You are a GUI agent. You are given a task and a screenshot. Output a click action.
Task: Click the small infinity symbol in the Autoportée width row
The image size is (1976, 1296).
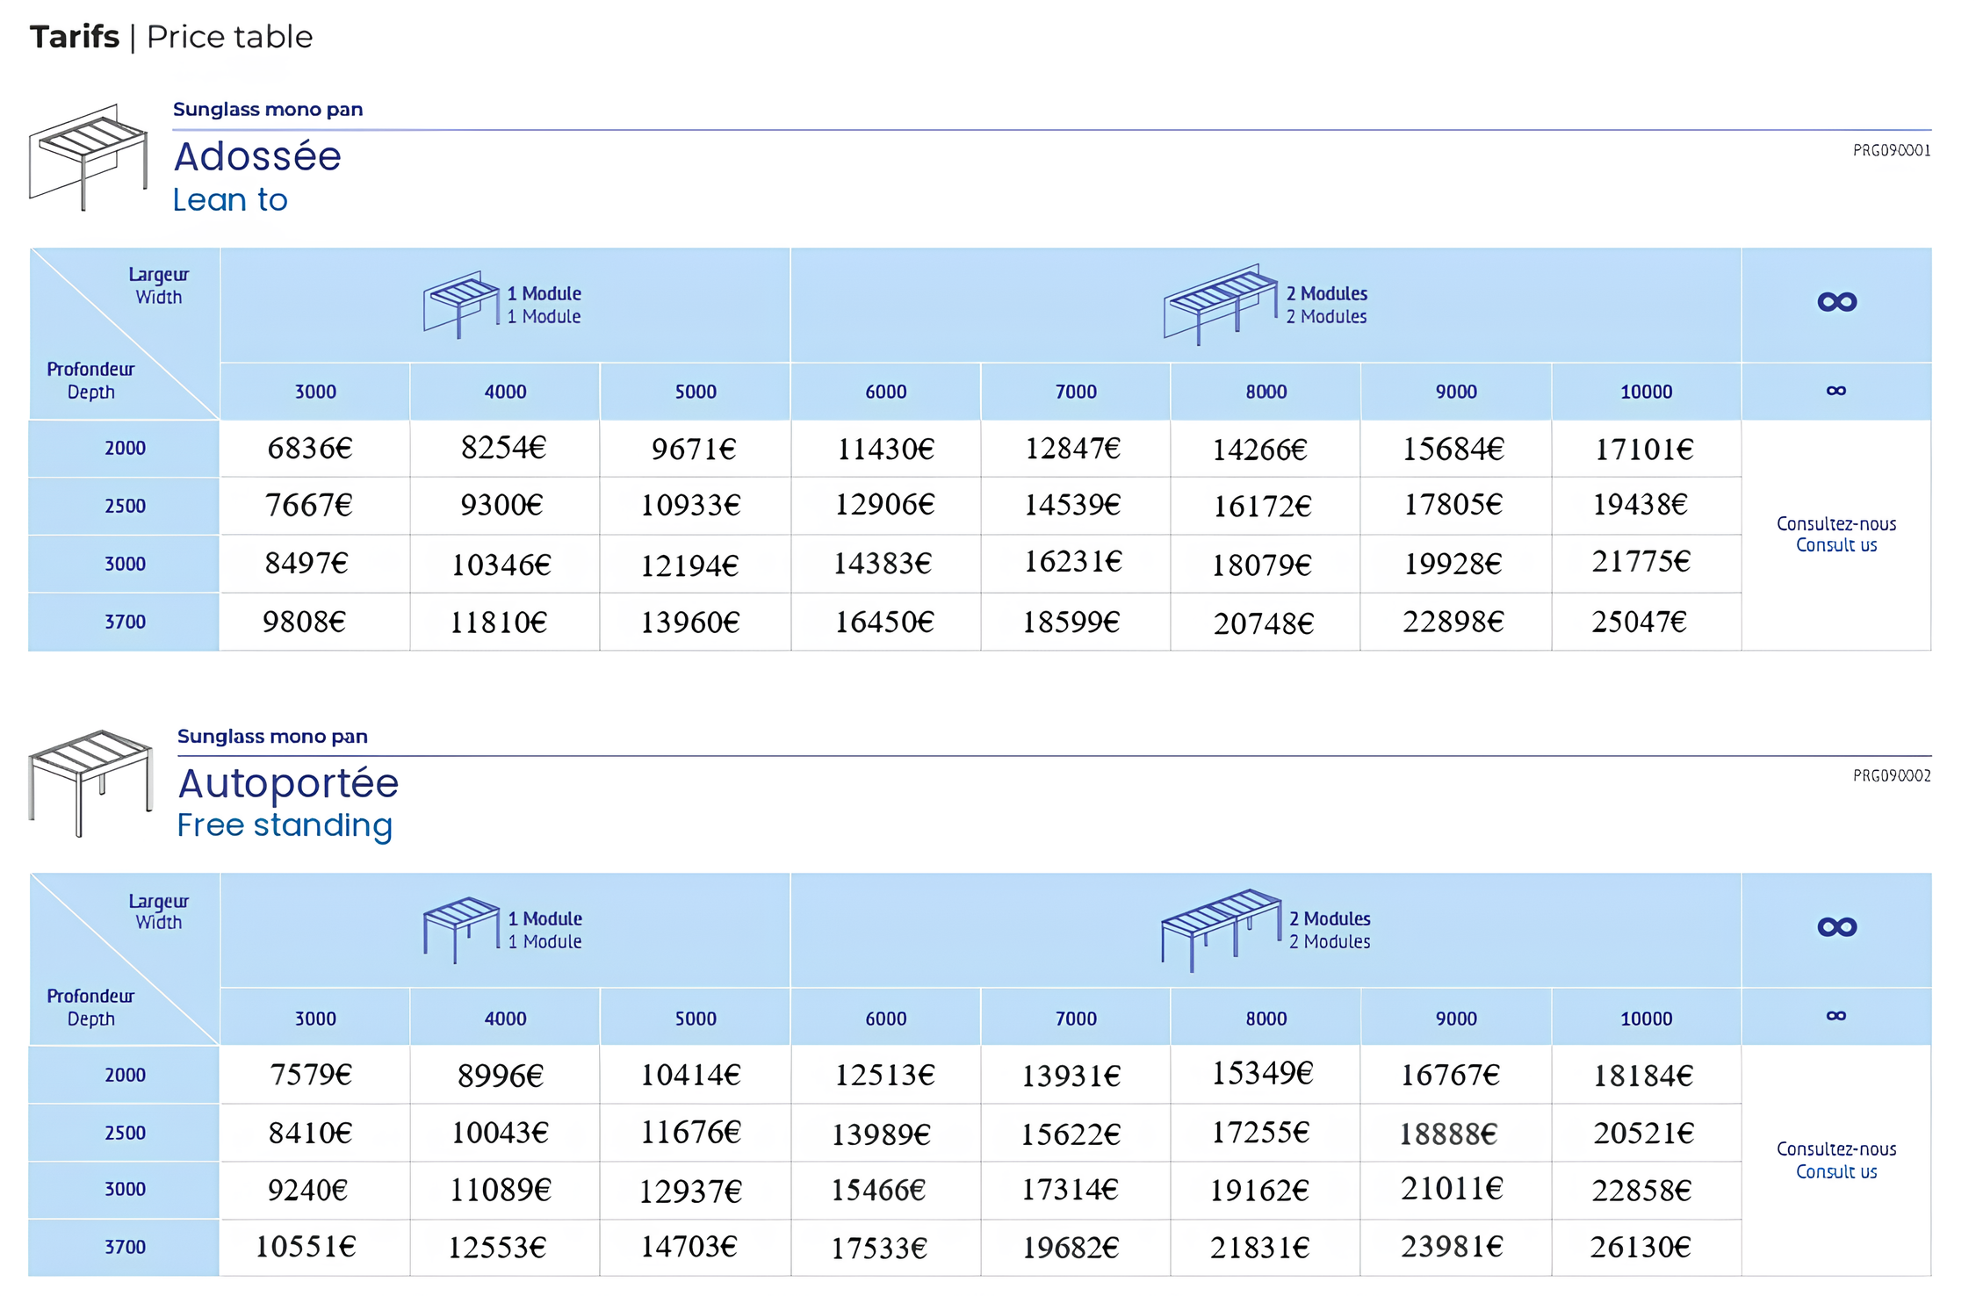tap(1835, 1016)
